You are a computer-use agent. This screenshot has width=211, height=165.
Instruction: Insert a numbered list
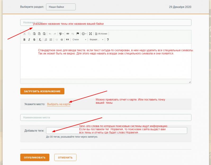(46, 40)
